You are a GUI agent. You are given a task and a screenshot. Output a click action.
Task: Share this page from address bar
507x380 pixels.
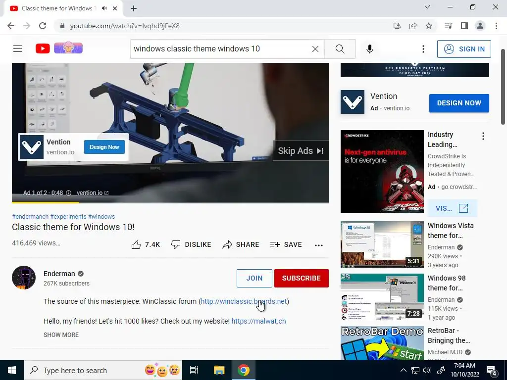tap(413, 26)
